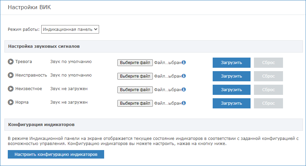Image resolution: width=306 pixels, height=166 pixels.
Task: Click info icon in Неисправность row
Action: coord(184,76)
